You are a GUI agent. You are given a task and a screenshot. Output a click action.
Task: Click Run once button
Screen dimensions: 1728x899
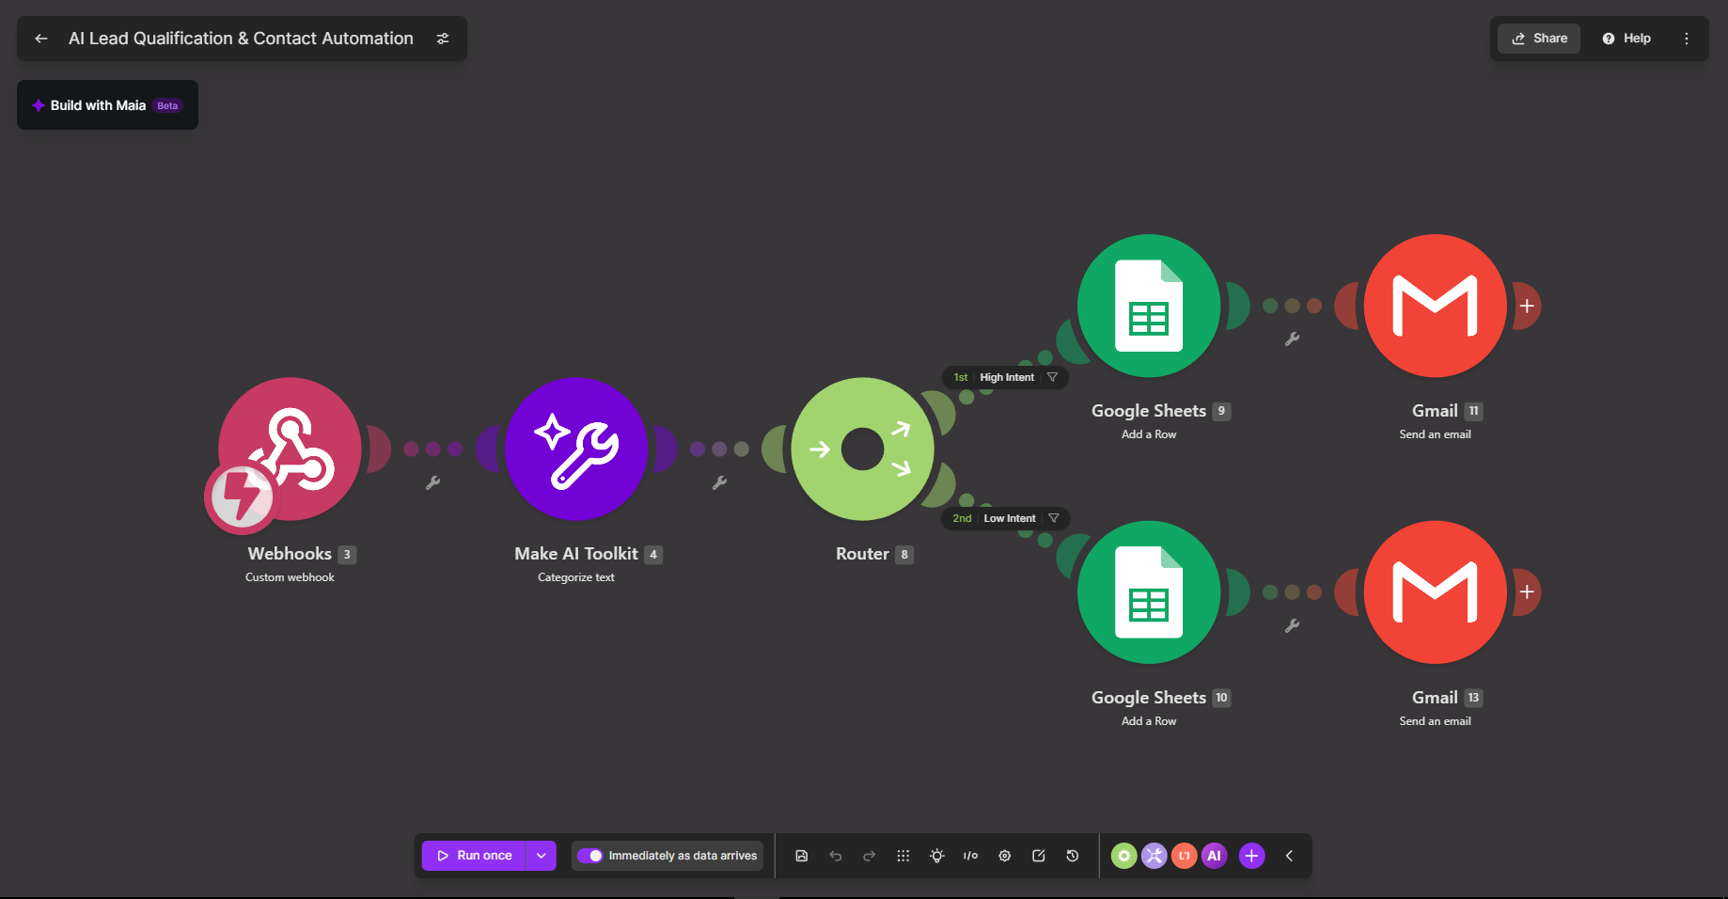coord(474,856)
